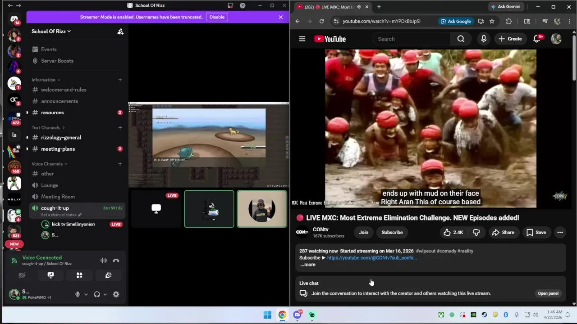
Task: Invite people icon beside server name
Action: pos(120,31)
